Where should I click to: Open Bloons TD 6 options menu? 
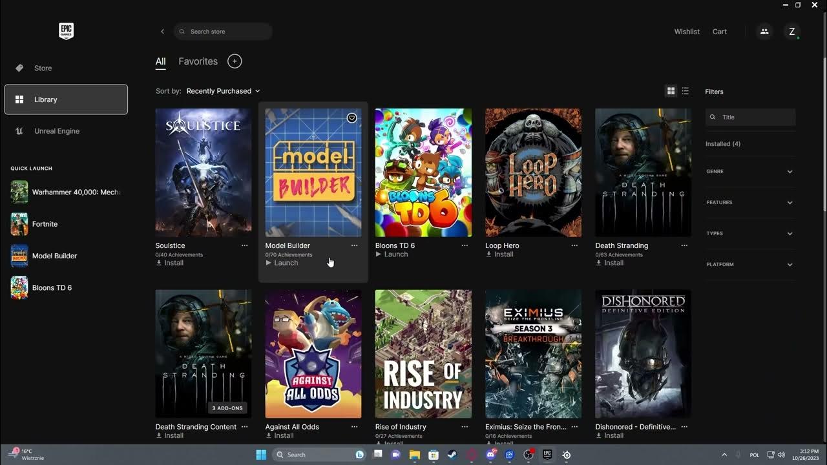465,245
